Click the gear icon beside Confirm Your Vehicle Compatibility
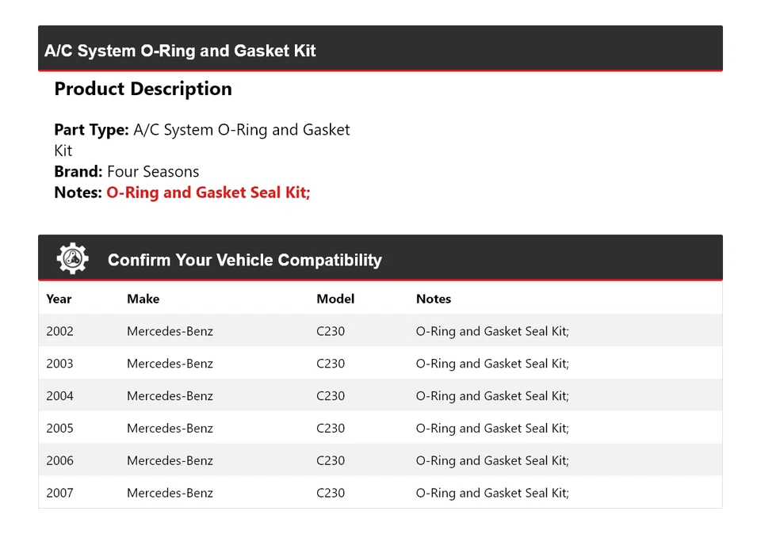Viewport: 761px width, 534px height. (x=72, y=259)
